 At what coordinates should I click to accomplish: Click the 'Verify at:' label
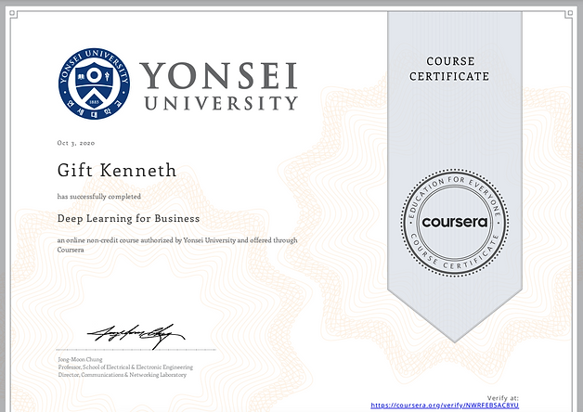pos(502,398)
